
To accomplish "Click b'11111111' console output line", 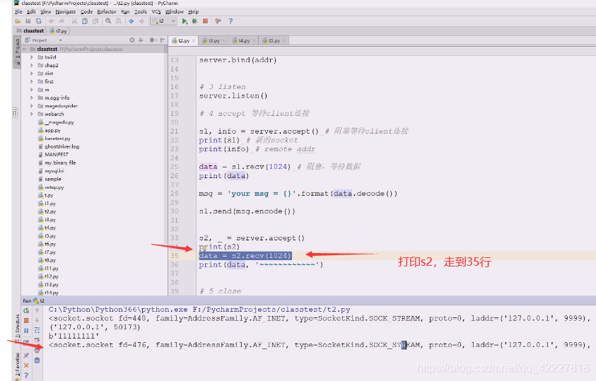I will point(74,336).
